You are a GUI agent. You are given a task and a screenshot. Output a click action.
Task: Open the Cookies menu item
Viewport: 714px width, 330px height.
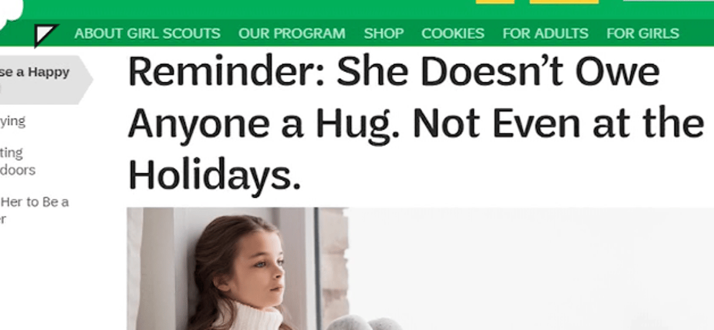[453, 34]
